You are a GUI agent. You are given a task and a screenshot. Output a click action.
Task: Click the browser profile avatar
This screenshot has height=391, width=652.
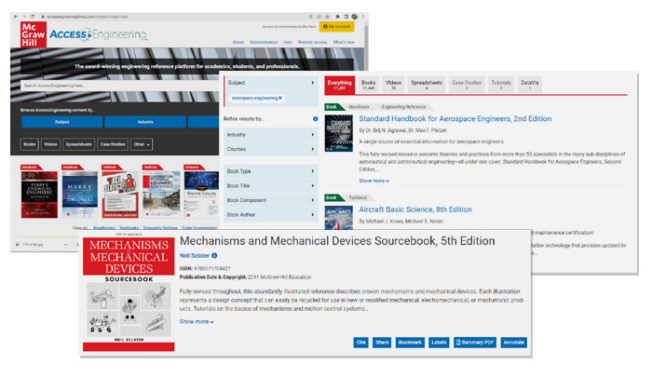tap(354, 17)
